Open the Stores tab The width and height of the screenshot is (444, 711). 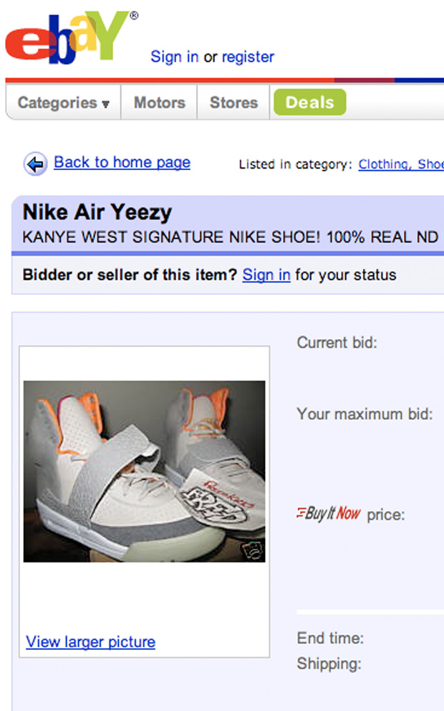coord(233,103)
